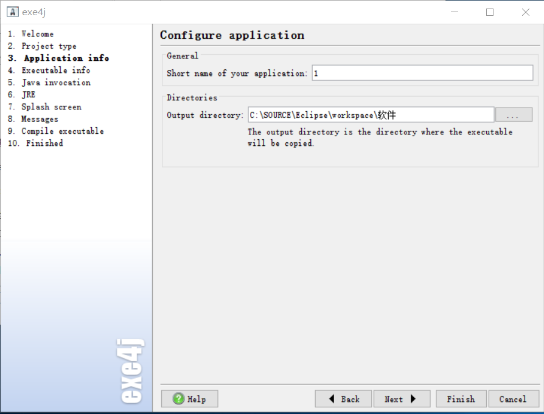The width and height of the screenshot is (544, 414).
Task: Select step 3 Application info
Action: click(x=58, y=58)
